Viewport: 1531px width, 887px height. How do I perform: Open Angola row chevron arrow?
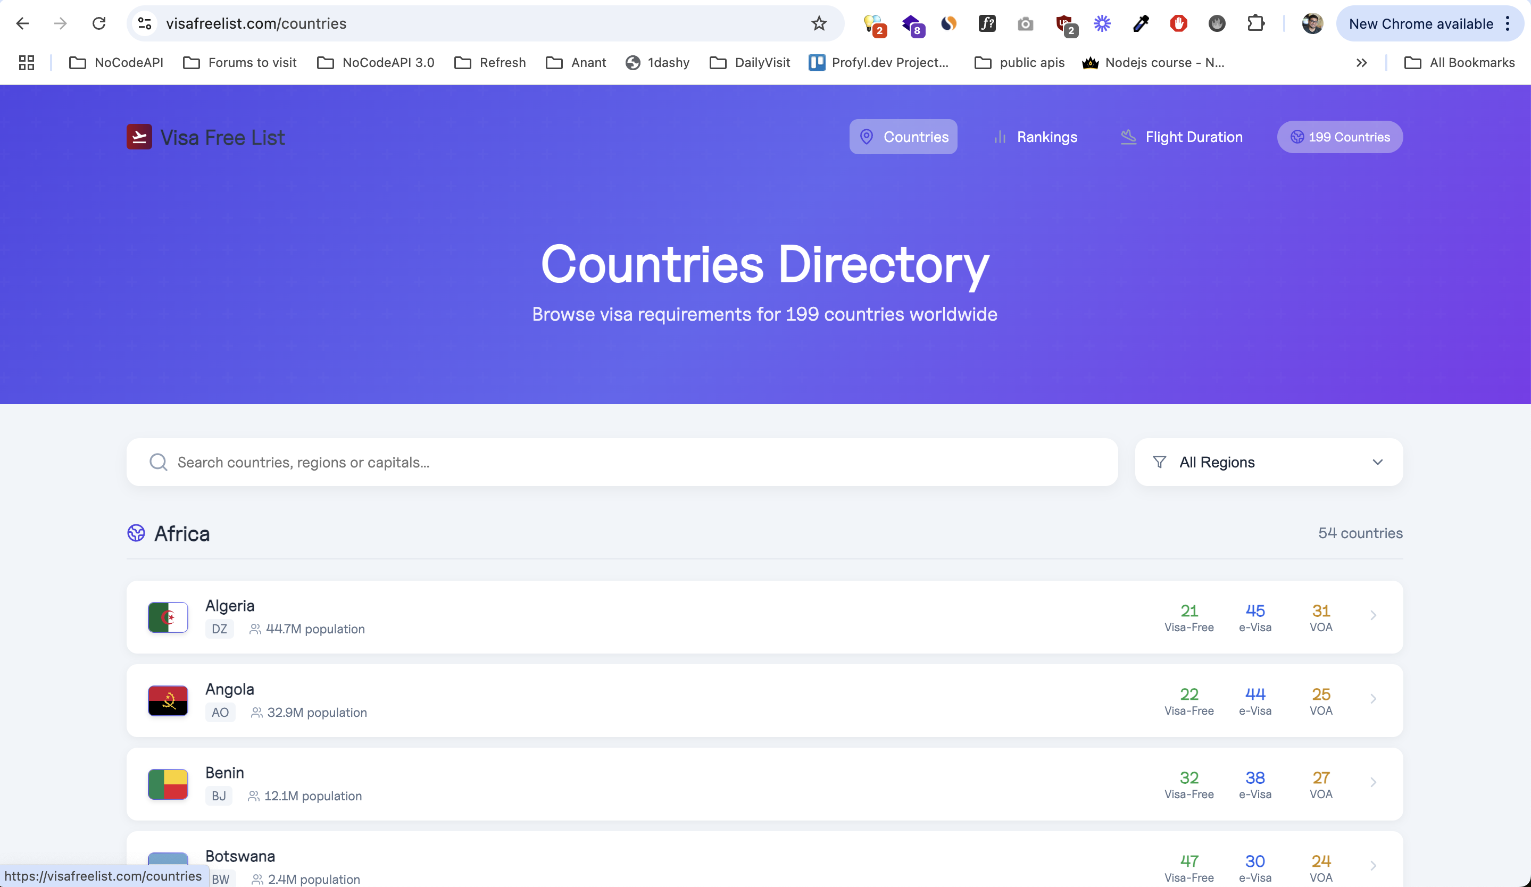(x=1373, y=699)
